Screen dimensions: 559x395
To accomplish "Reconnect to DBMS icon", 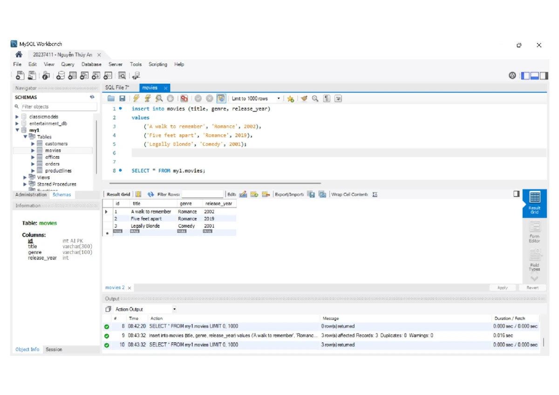I will coord(136,75).
